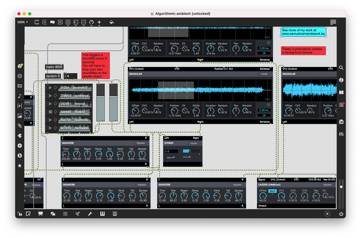361x238 pixels.
Task: Open the 100% zoom dropdown
Action: pyautogui.click(x=23, y=22)
